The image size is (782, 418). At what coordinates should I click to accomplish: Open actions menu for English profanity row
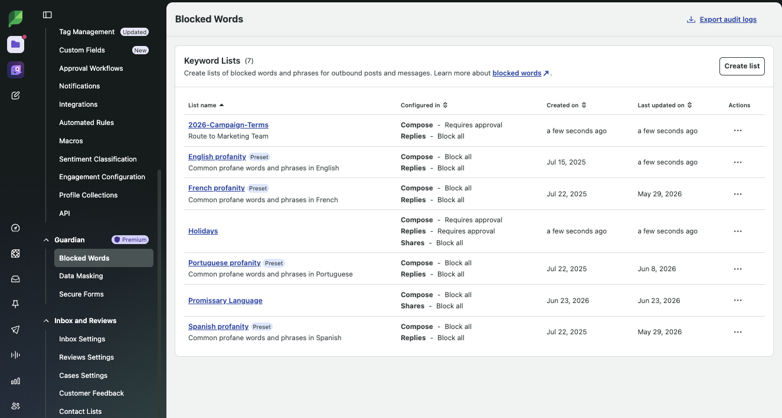tap(738, 162)
